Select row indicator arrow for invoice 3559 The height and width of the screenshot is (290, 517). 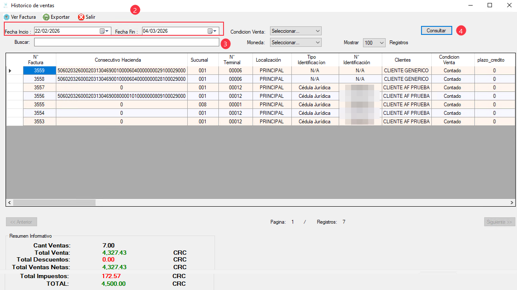click(x=10, y=71)
